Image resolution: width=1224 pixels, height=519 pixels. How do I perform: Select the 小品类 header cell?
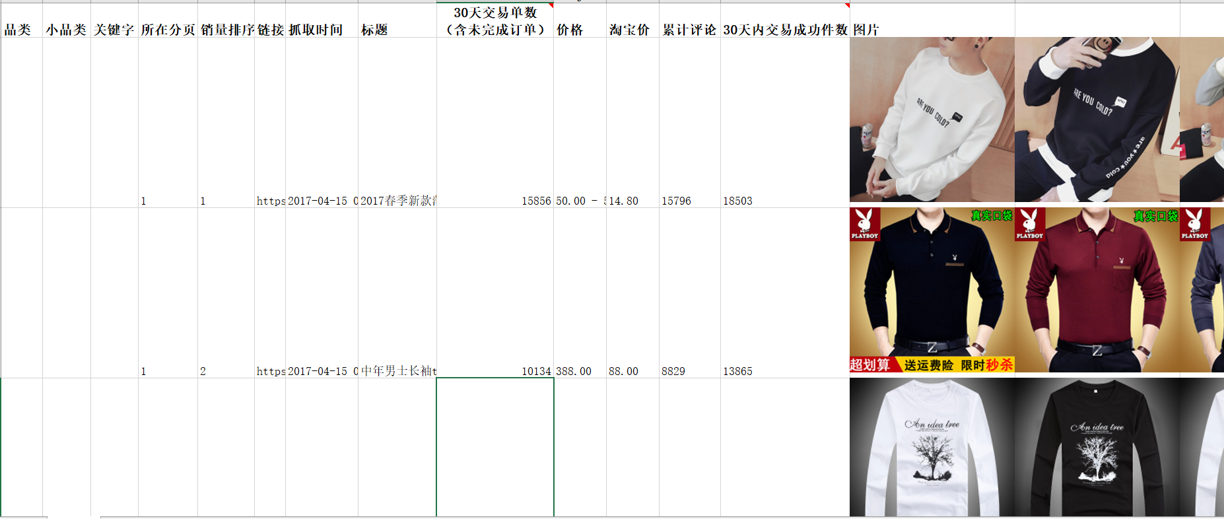(67, 20)
